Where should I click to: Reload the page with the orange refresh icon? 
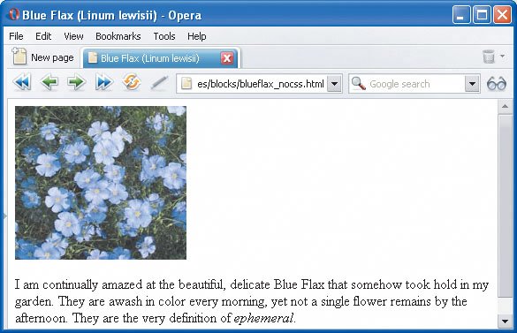coord(131,82)
